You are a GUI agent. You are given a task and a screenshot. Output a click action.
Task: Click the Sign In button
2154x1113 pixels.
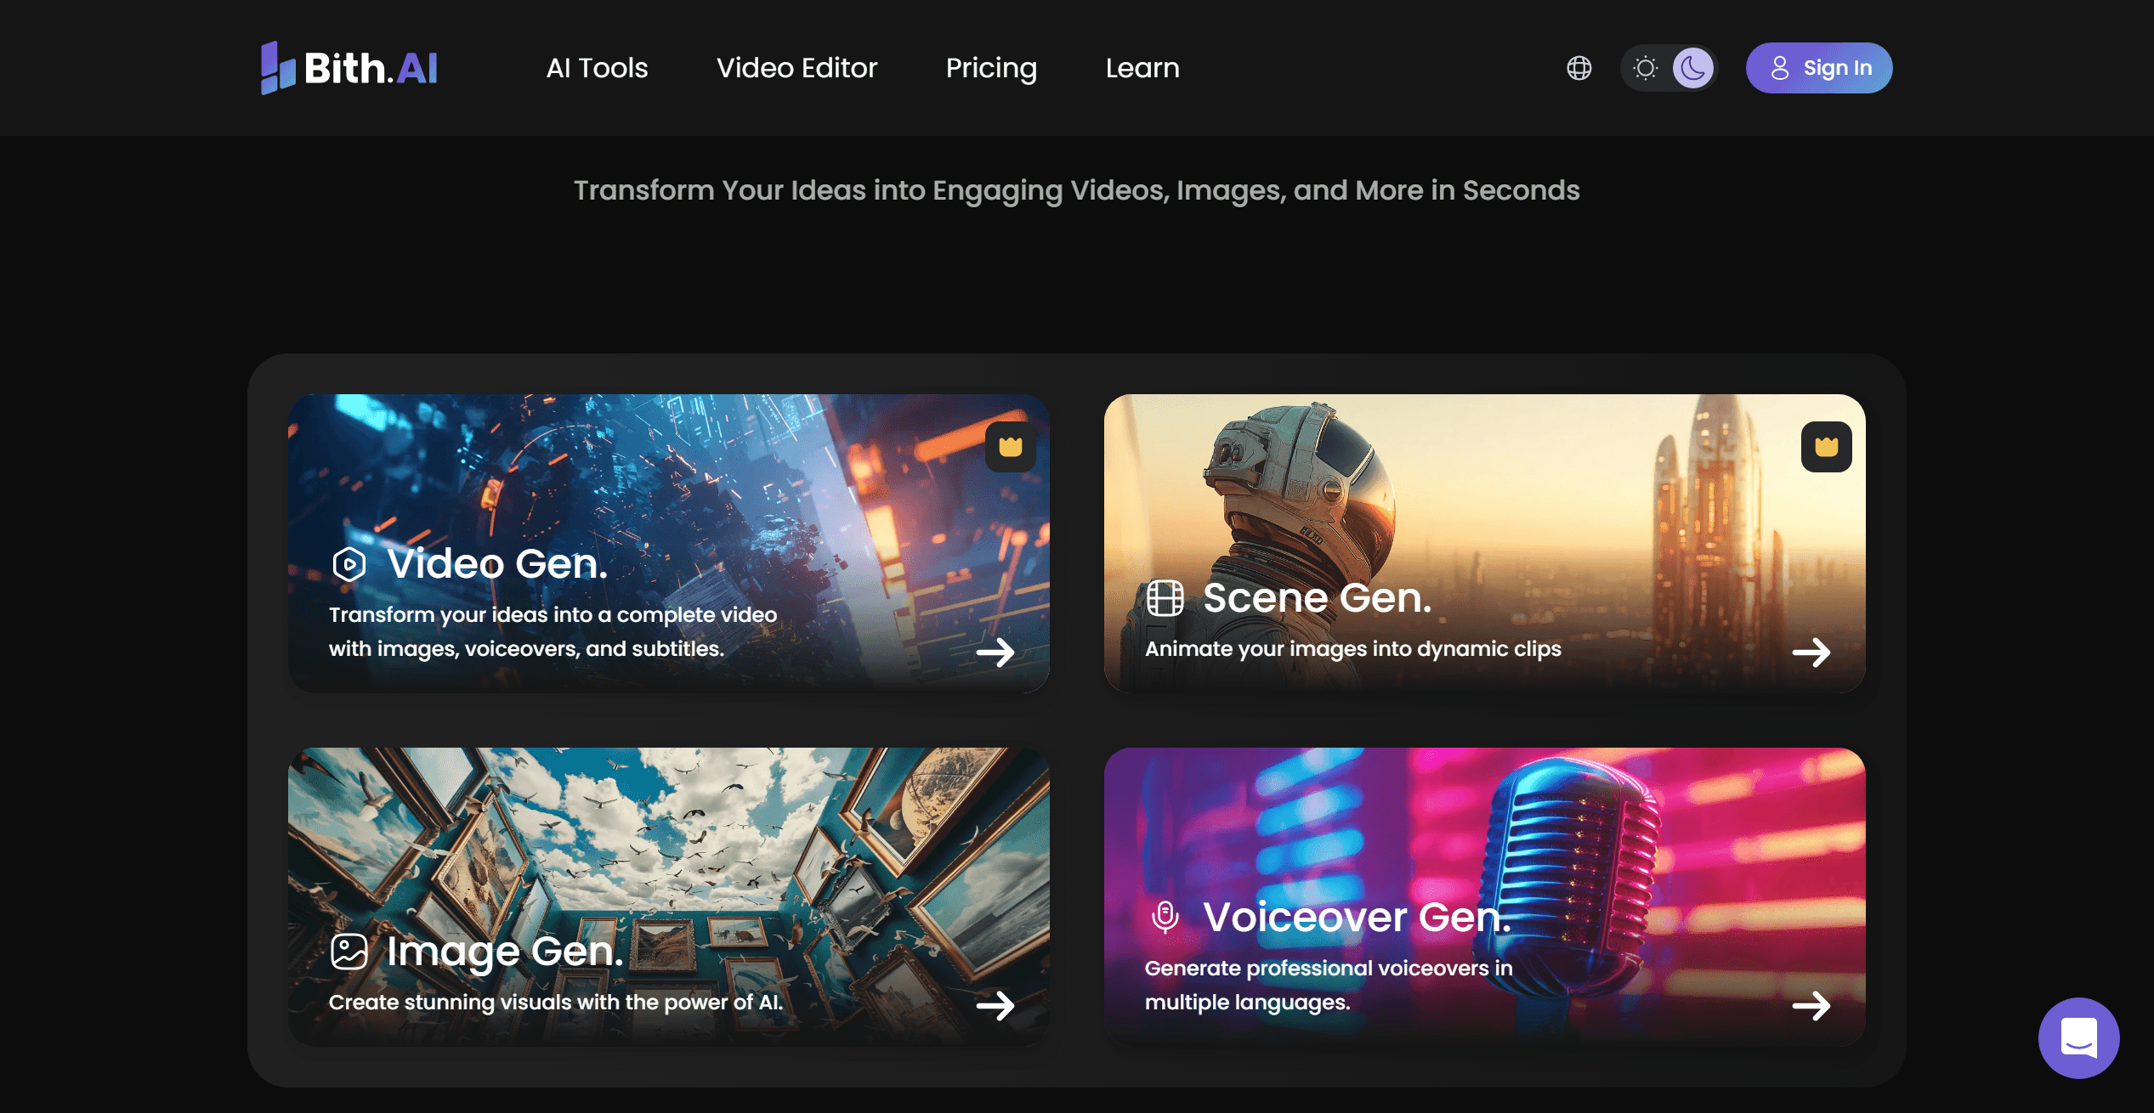coord(1818,68)
